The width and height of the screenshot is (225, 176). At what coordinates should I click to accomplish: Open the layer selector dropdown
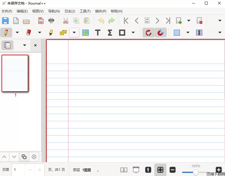click(x=98, y=171)
